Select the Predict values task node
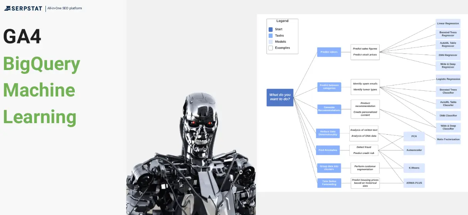 tap(329, 52)
